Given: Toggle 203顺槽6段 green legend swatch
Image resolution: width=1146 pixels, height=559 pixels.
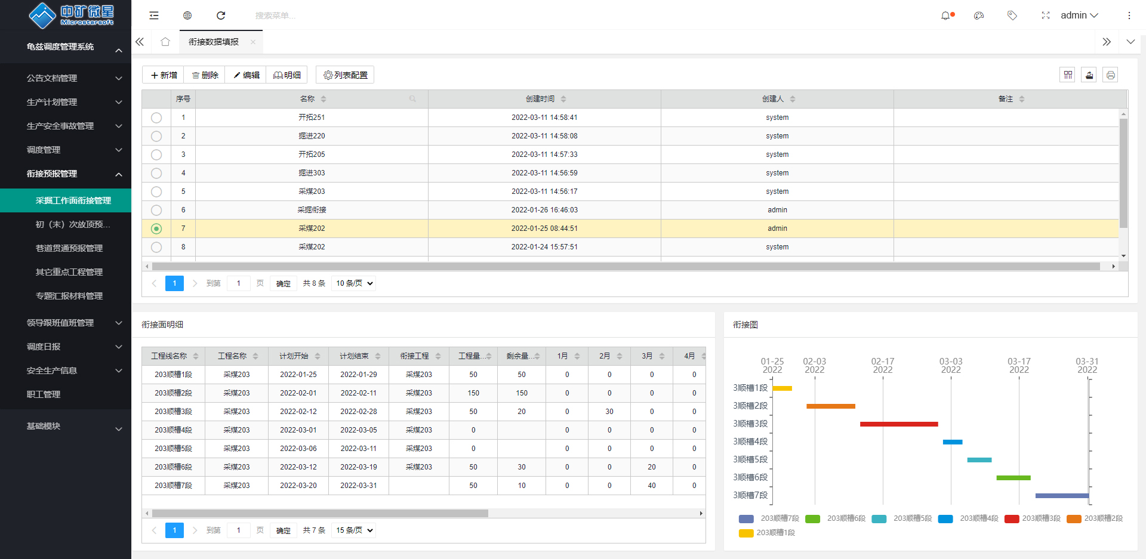Looking at the screenshot, I should 812,519.
